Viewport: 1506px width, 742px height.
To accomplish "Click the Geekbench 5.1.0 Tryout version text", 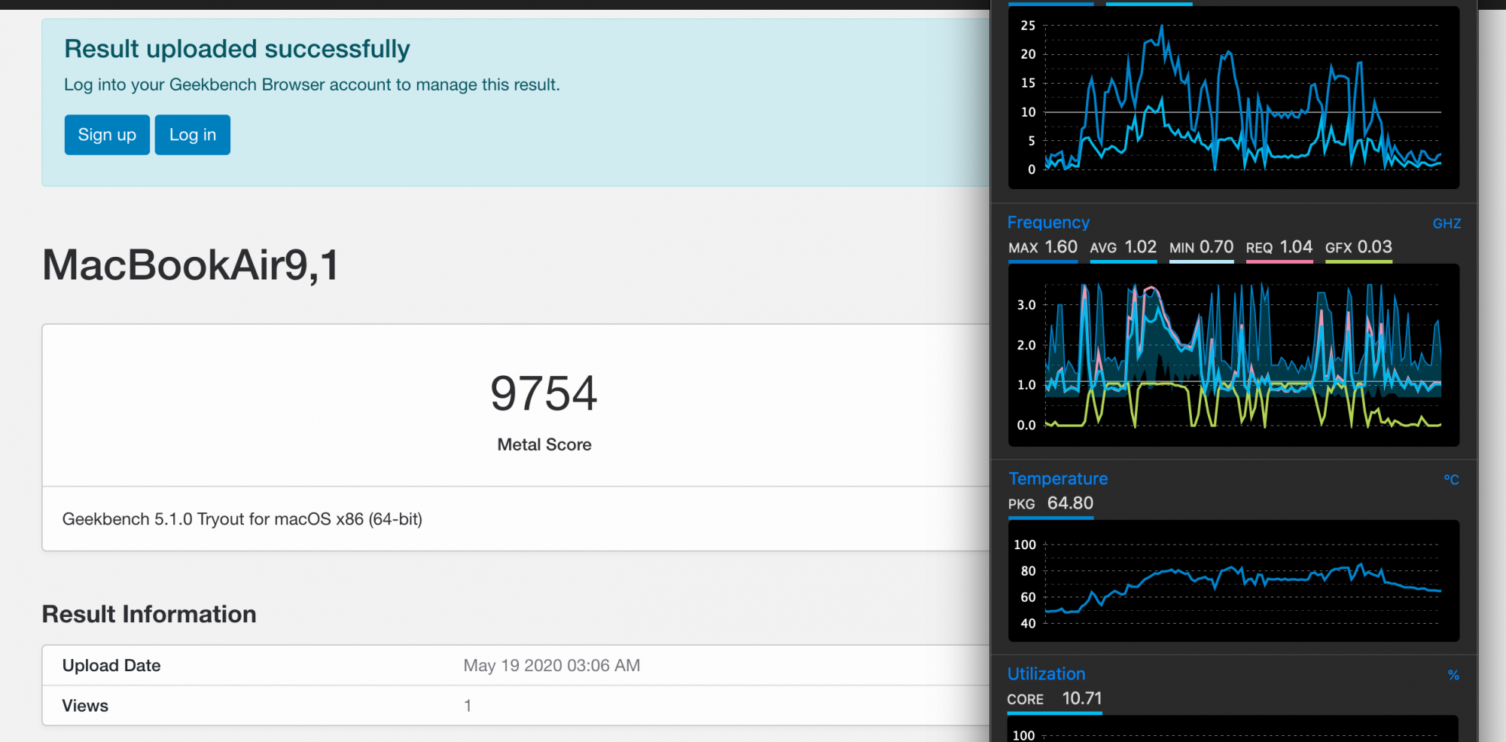I will pyautogui.click(x=242, y=519).
